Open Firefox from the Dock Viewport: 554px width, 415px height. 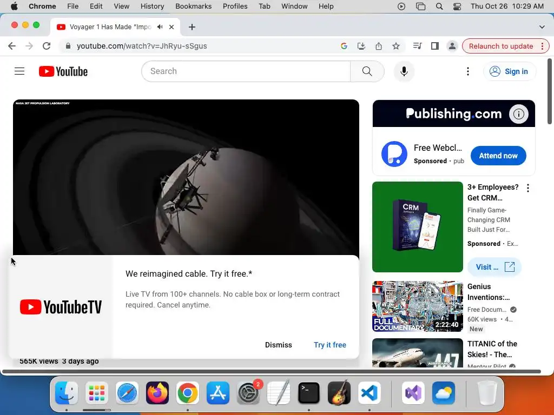(157, 393)
